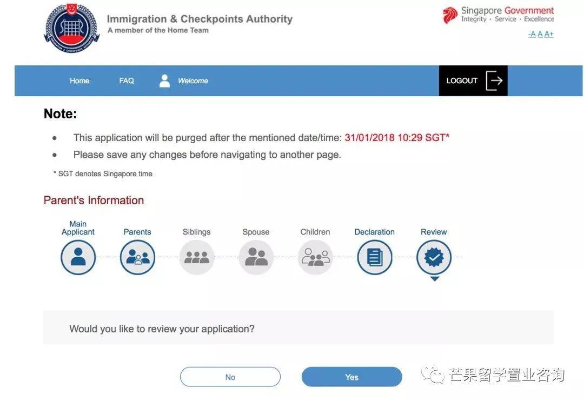584x401 pixels.
Task: Select the Home menu item
Action: [x=79, y=80]
